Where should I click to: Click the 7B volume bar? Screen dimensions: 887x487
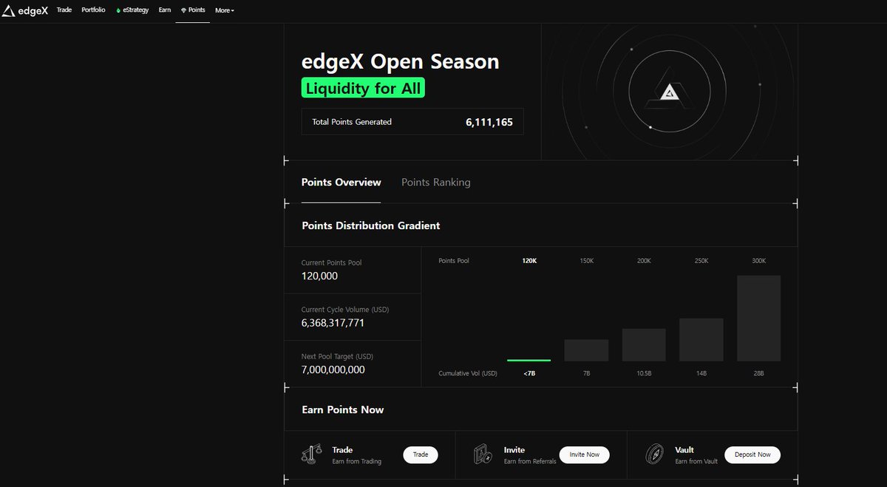(586, 350)
